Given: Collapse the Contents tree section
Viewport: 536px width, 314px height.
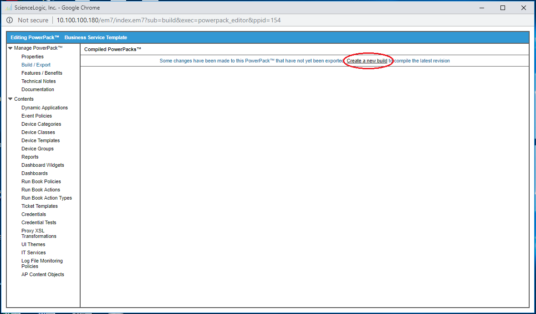Looking at the screenshot, I should [x=10, y=99].
